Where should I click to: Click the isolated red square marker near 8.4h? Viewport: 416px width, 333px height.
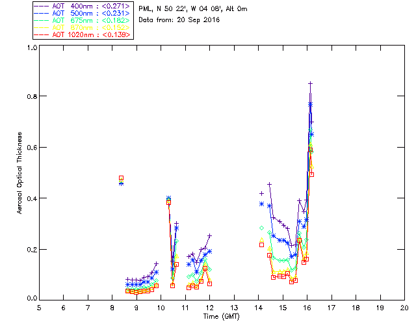pyautogui.click(x=122, y=178)
